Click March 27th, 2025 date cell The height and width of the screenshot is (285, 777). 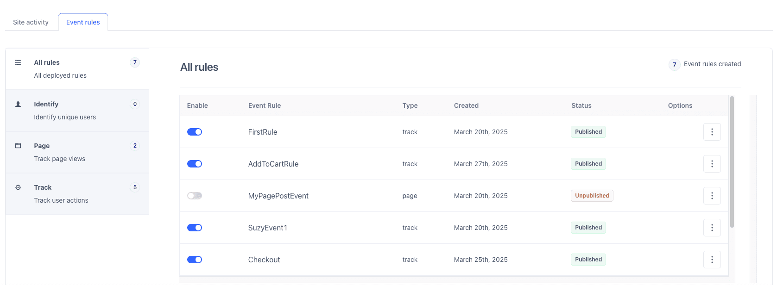click(481, 164)
